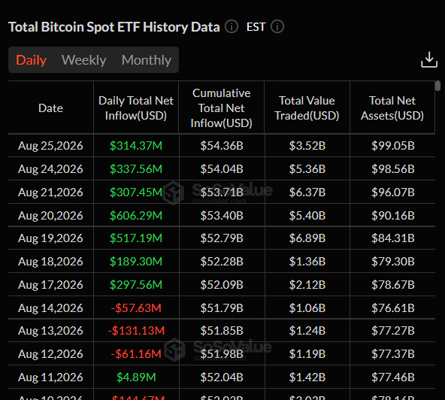
Task: Select the Daily tab
Action: coord(32,60)
